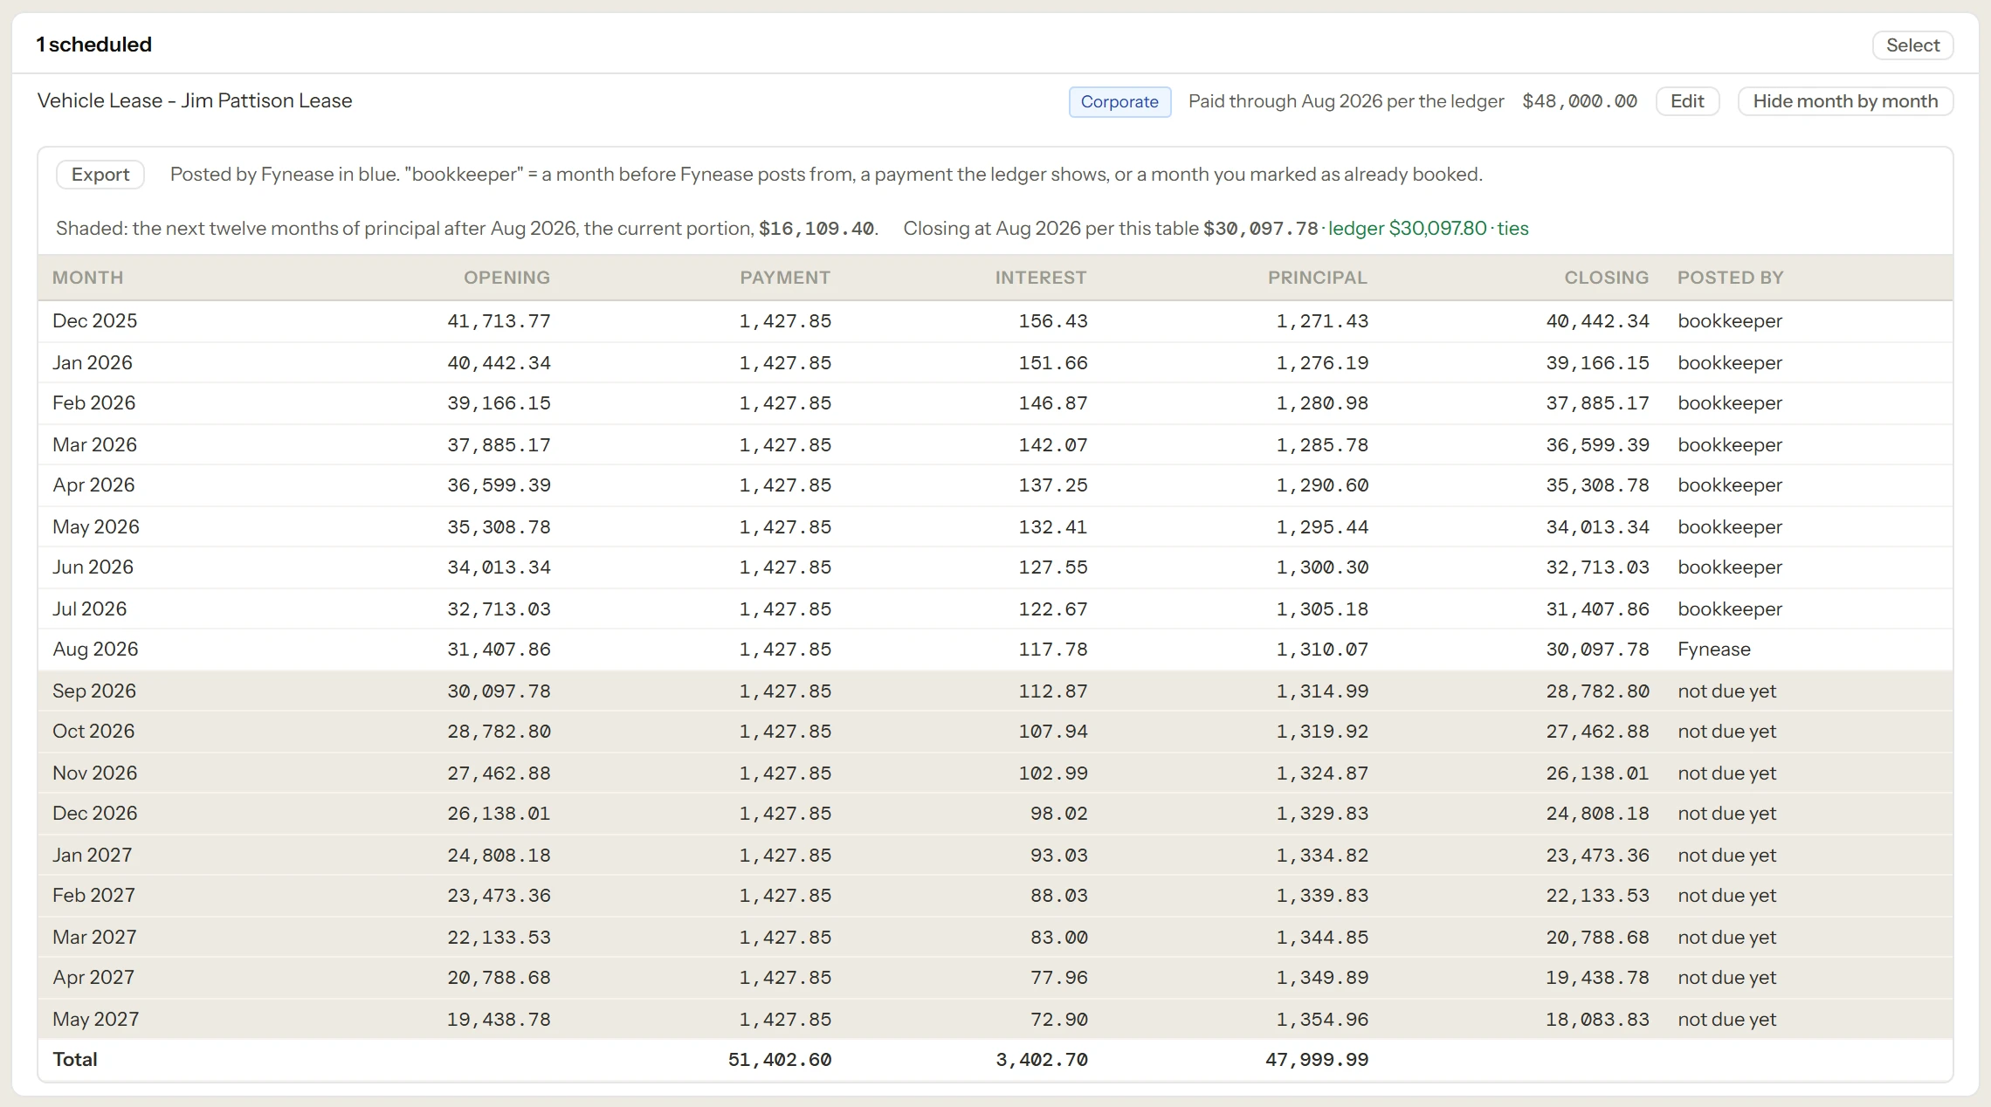Click interest 132.41 in May 2026 row
The height and width of the screenshot is (1107, 1991).
tap(1053, 527)
